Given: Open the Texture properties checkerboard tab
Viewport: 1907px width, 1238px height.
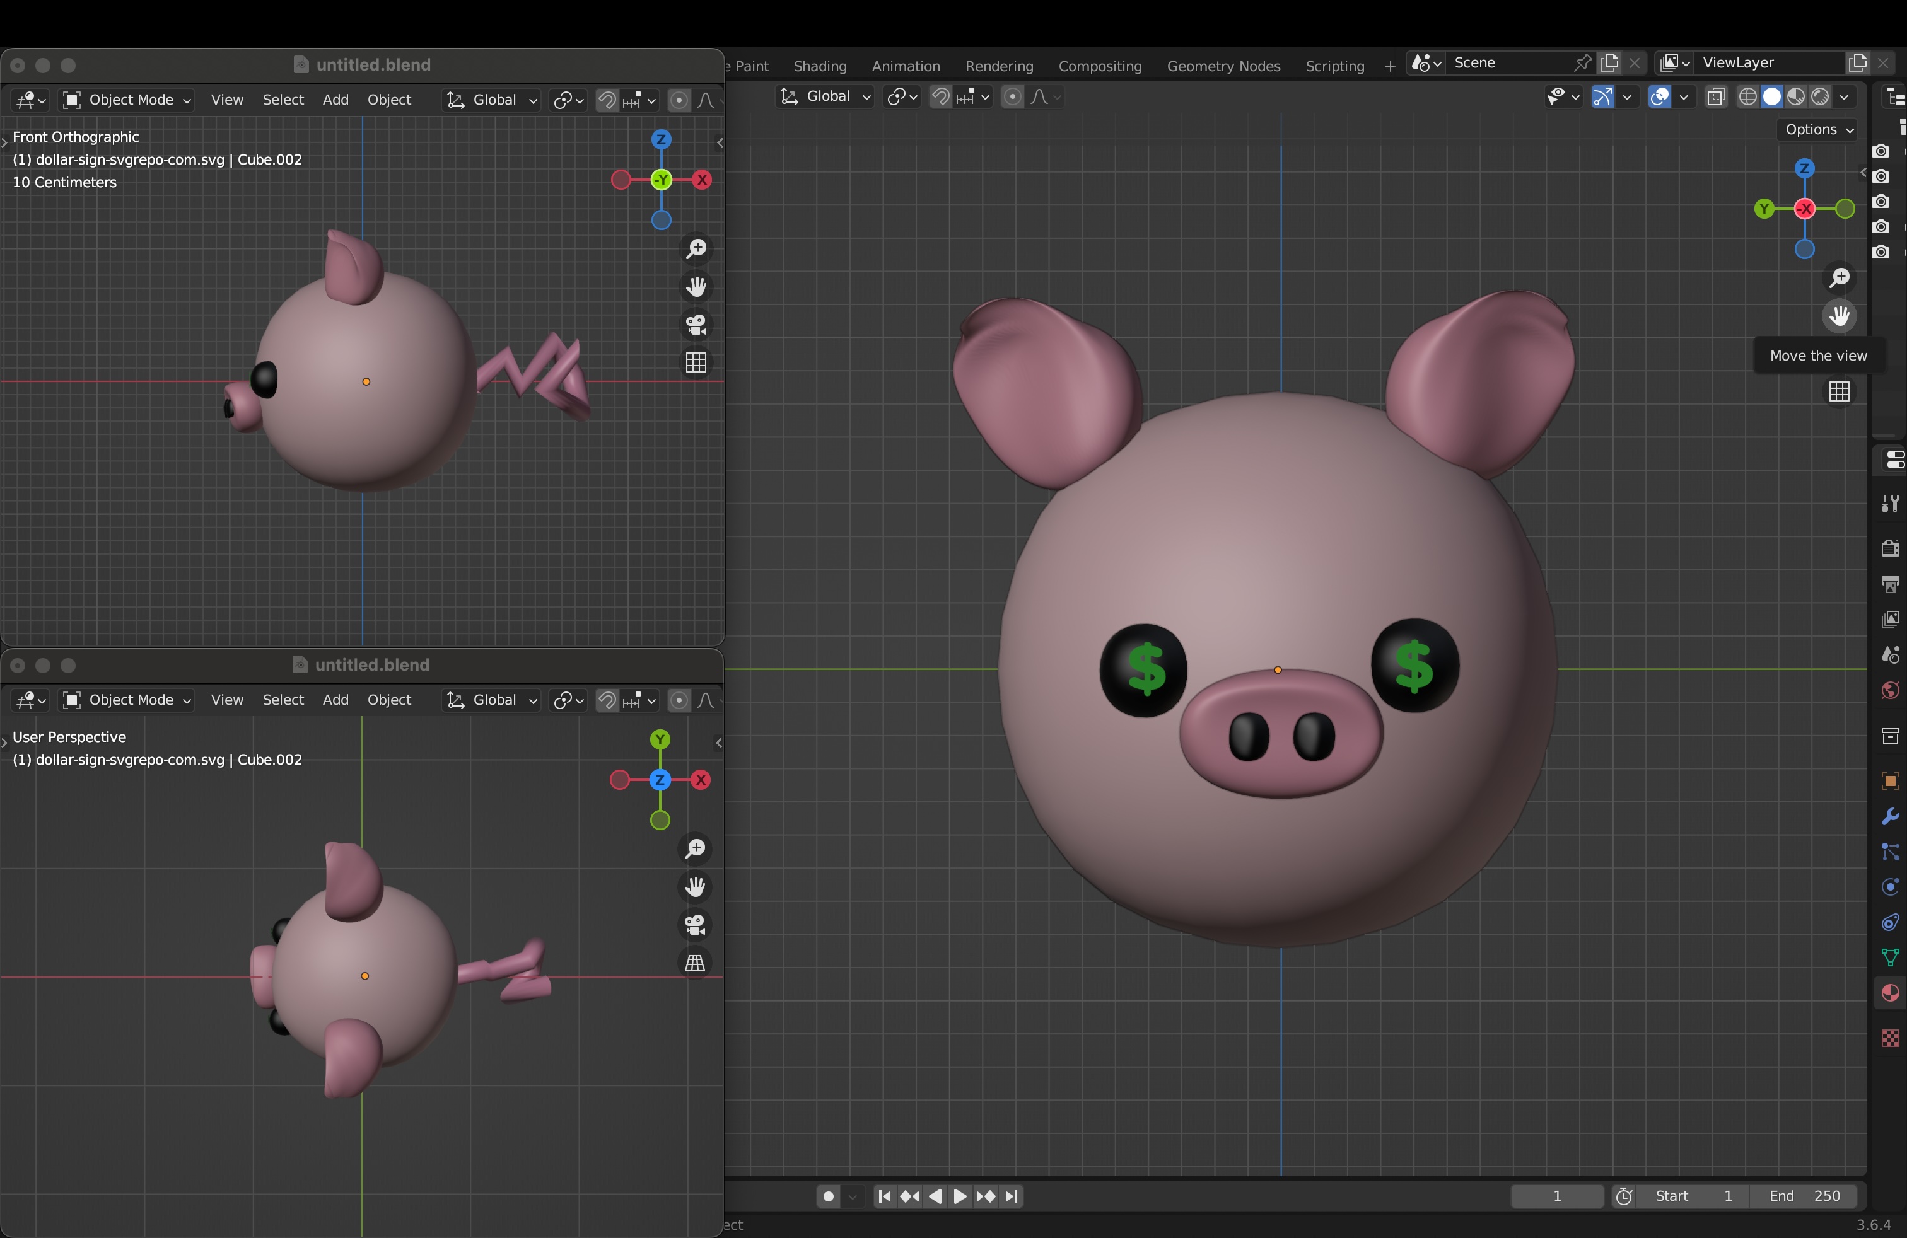Looking at the screenshot, I should click(x=1889, y=1038).
